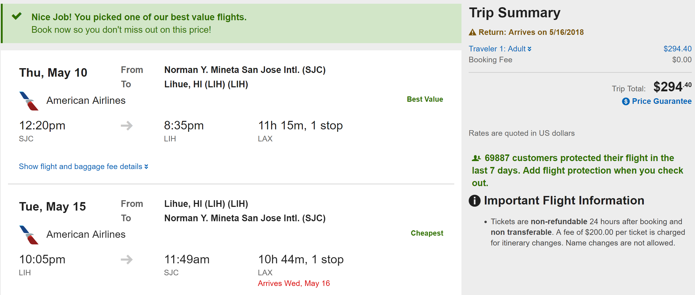Click the green checkmark icon in banner
The height and width of the screenshot is (295, 695).
(x=17, y=16)
